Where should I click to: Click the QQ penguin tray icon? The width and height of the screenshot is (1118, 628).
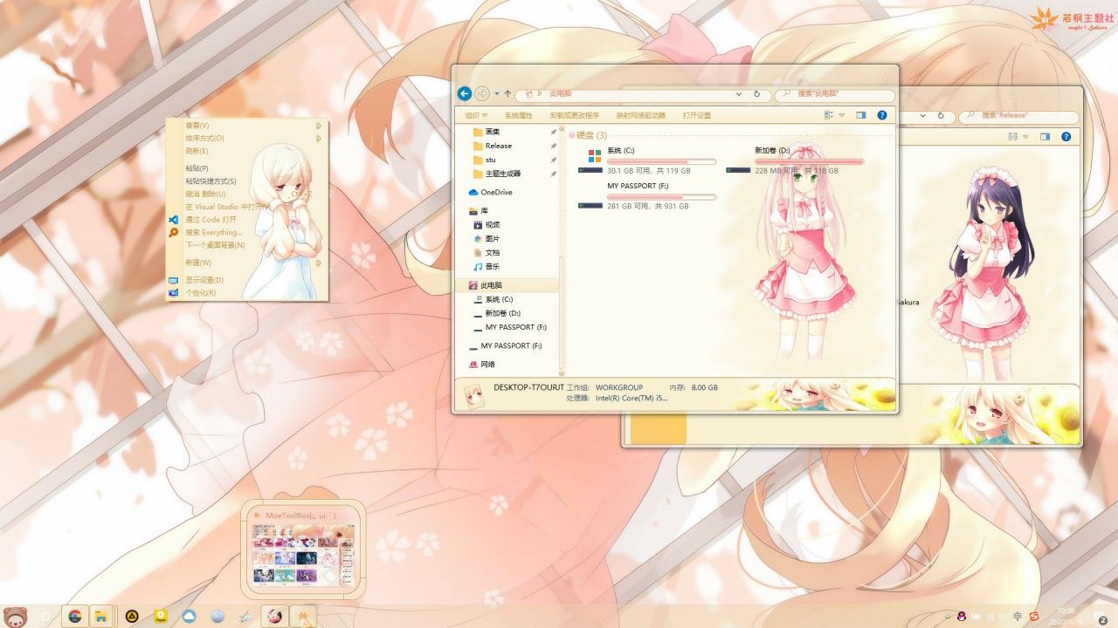pos(962,617)
